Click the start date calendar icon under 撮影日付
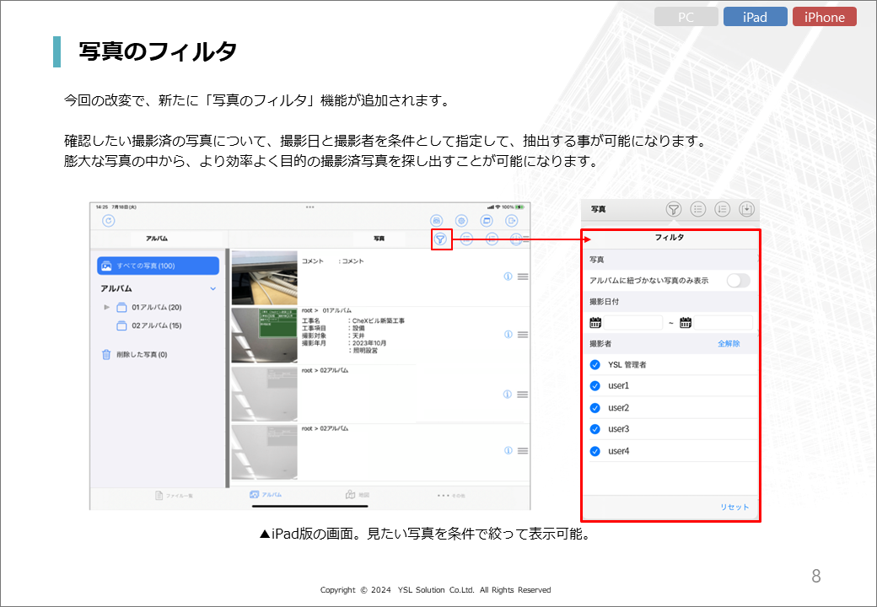Image resolution: width=877 pixels, height=607 pixels. click(x=596, y=322)
